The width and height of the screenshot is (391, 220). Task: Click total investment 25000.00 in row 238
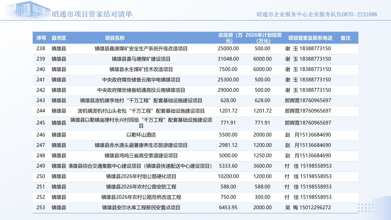tap(228, 48)
